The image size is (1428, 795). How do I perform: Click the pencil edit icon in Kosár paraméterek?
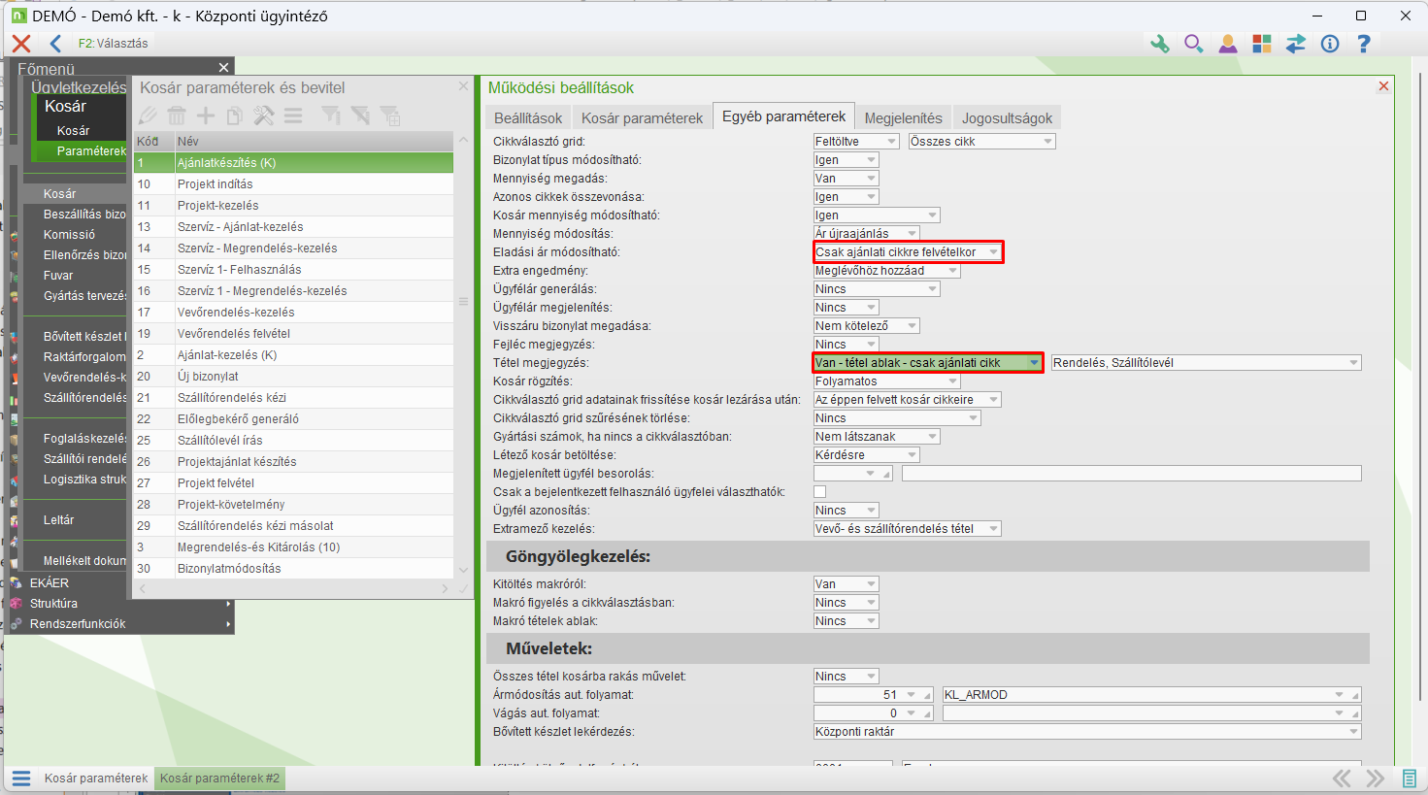[x=148, y=116]
